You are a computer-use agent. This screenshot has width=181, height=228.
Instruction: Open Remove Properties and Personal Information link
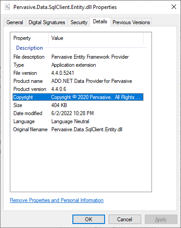(57, 200)
